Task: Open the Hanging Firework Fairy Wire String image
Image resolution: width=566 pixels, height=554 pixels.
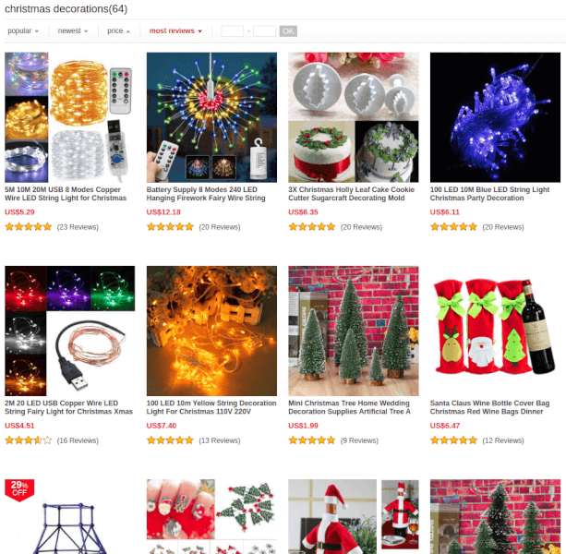Action: tap(211, 117)
